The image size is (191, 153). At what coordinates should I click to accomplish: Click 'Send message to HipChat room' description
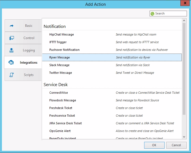pyautogui.click(x=136, y=34)
